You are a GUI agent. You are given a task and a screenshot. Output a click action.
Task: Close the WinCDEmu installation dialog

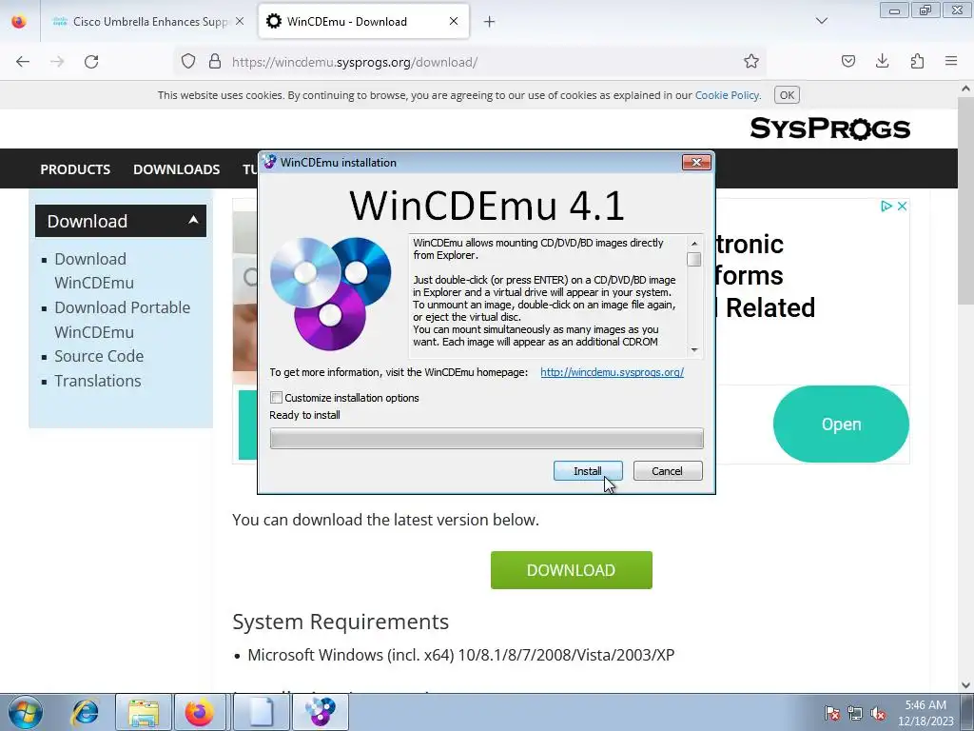click(x=696, y=162)
